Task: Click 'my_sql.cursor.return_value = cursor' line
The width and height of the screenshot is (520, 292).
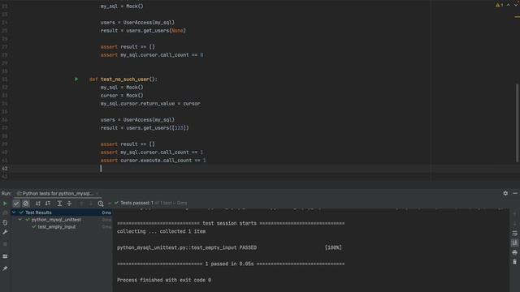Action: click(150, 104)
